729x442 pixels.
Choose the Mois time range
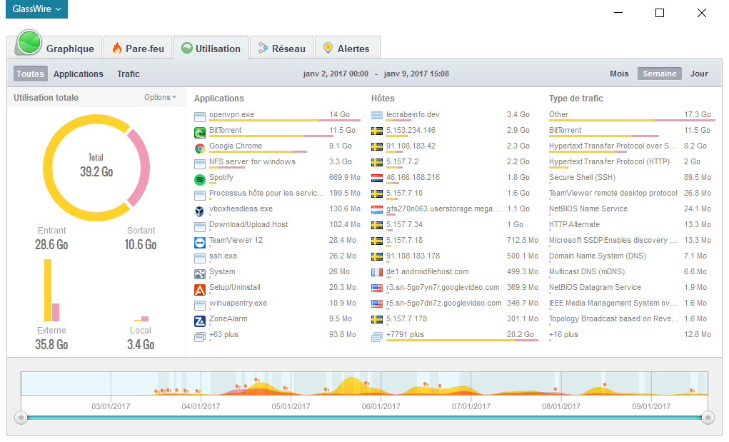(x=619, y=74)
